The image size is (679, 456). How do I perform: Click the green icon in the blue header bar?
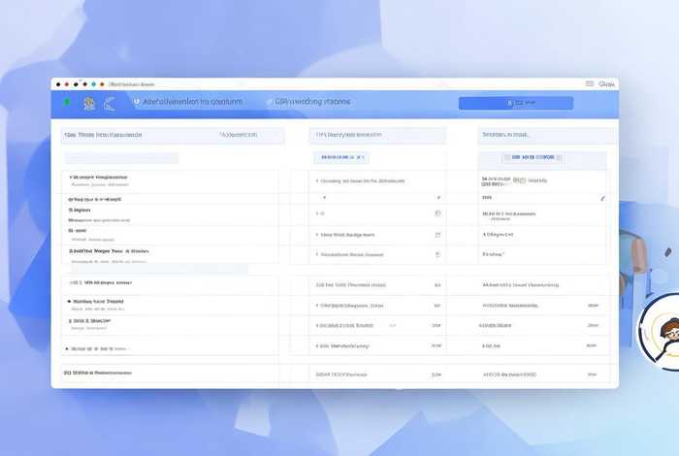(x=67, y=102)
